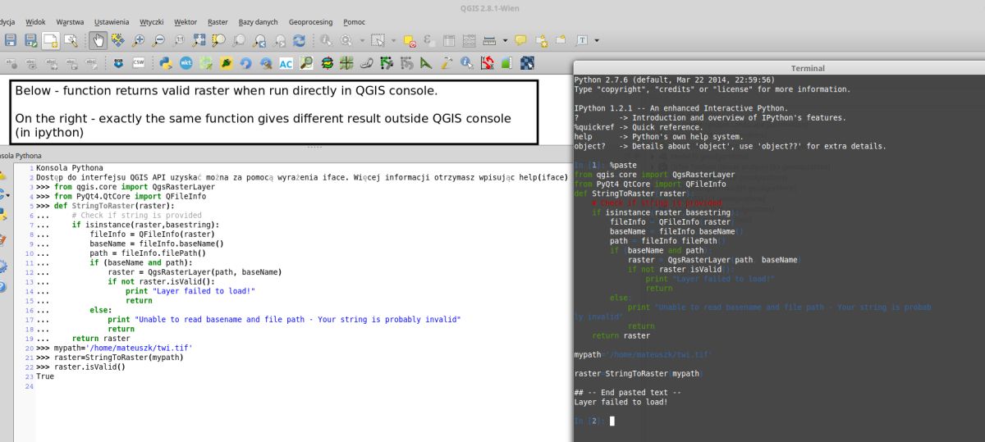Click the Zoom to layer icon

238,39
